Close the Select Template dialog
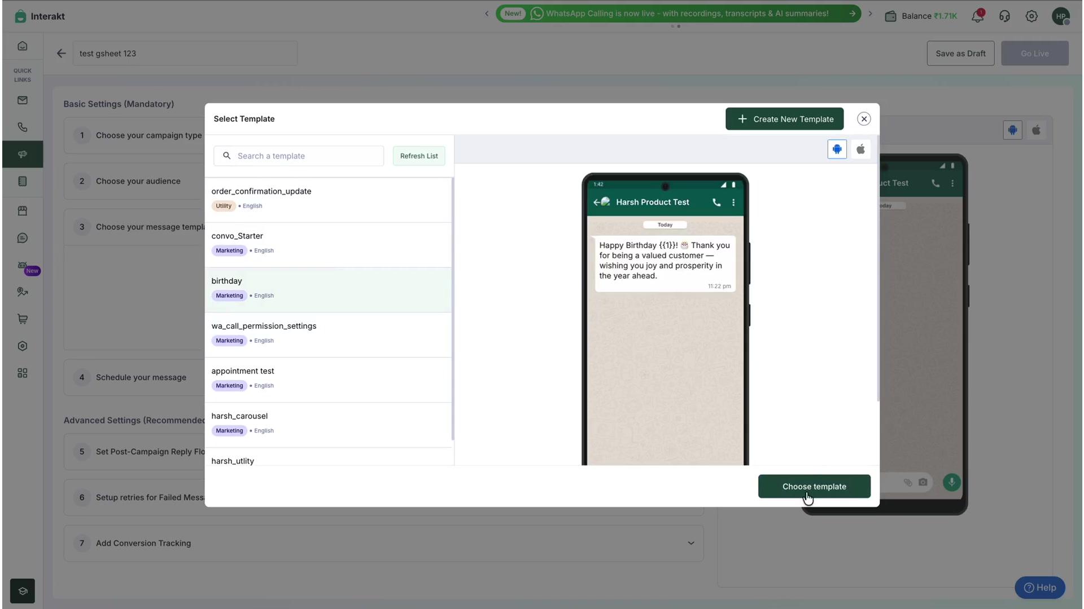The image size is (1084, 609). pos(863,119)
